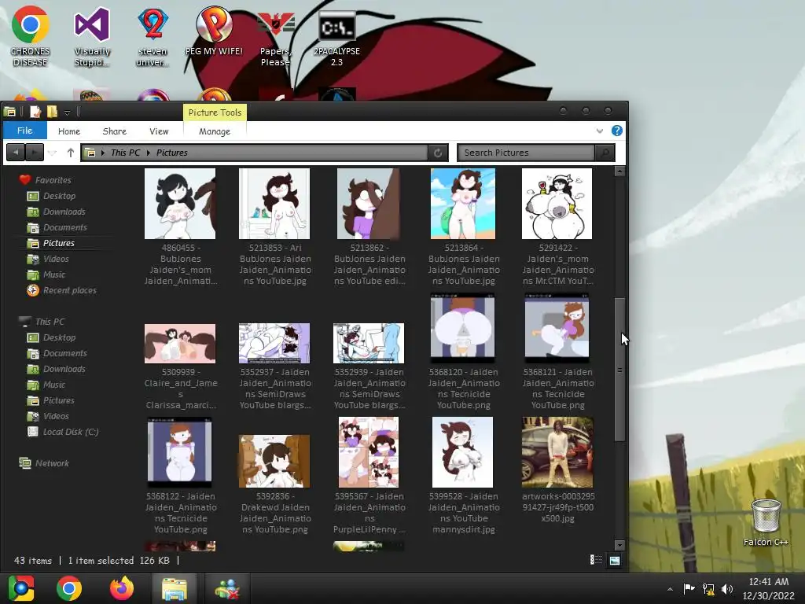This screenshot has height=604, width=805.
Task: Click the scroll up arrow of the file list
Action: point(619,171)
